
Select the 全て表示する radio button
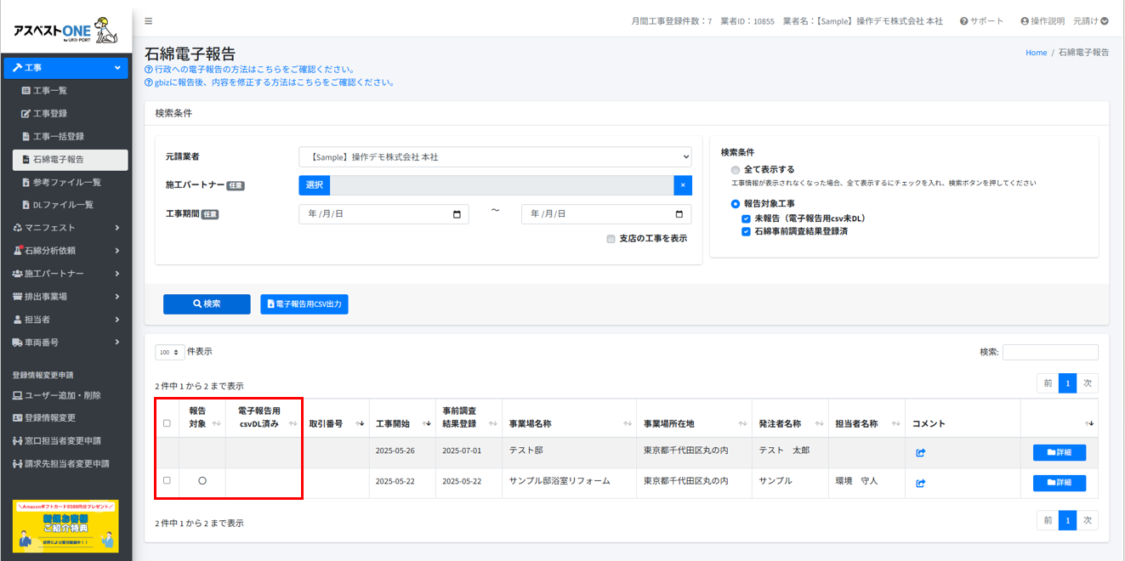tap(736, 170)
